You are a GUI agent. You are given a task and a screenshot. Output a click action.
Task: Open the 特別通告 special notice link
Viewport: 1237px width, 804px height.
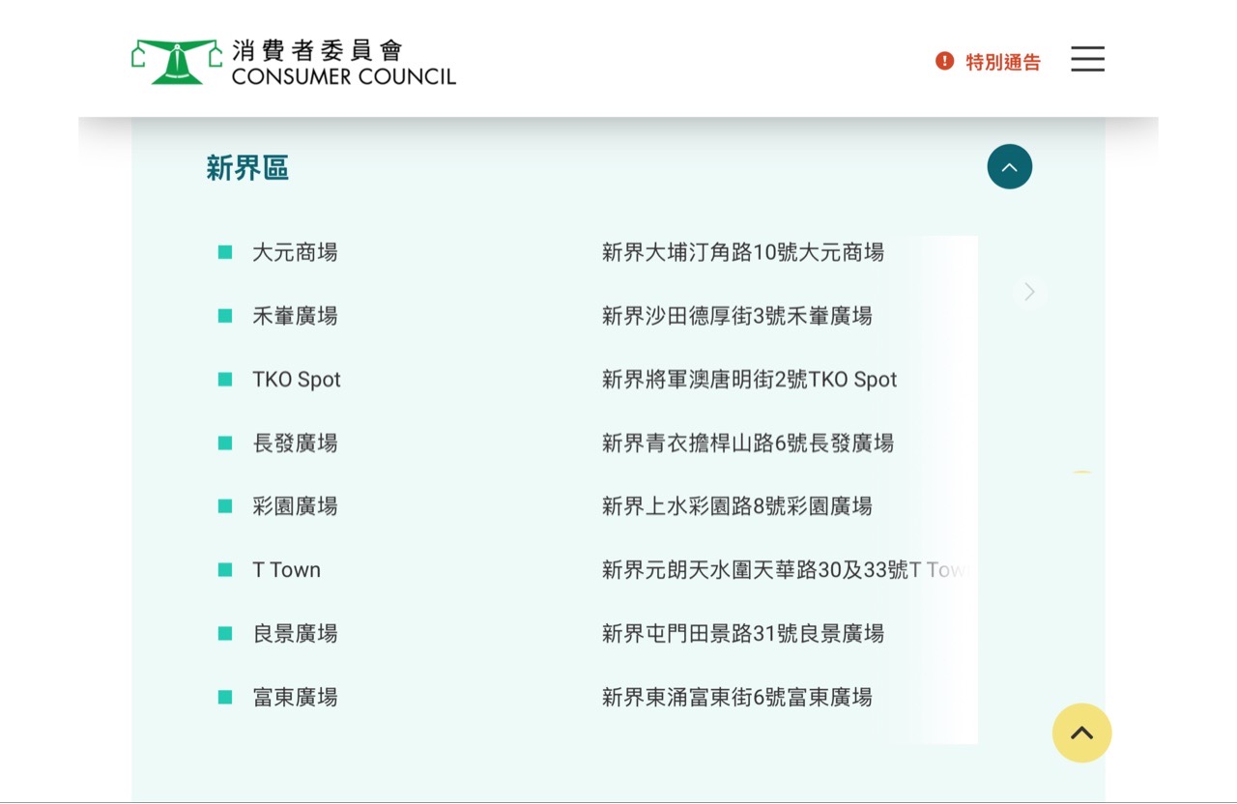click(1003, 62)
